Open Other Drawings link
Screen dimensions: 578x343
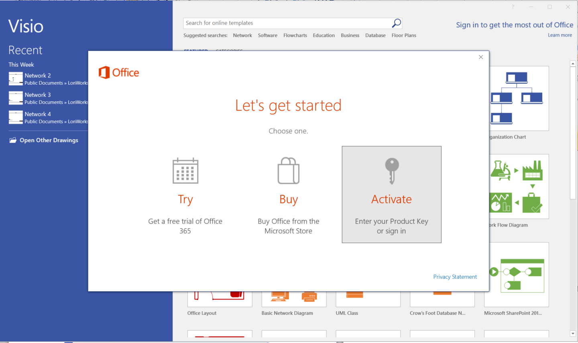[49, 140]
